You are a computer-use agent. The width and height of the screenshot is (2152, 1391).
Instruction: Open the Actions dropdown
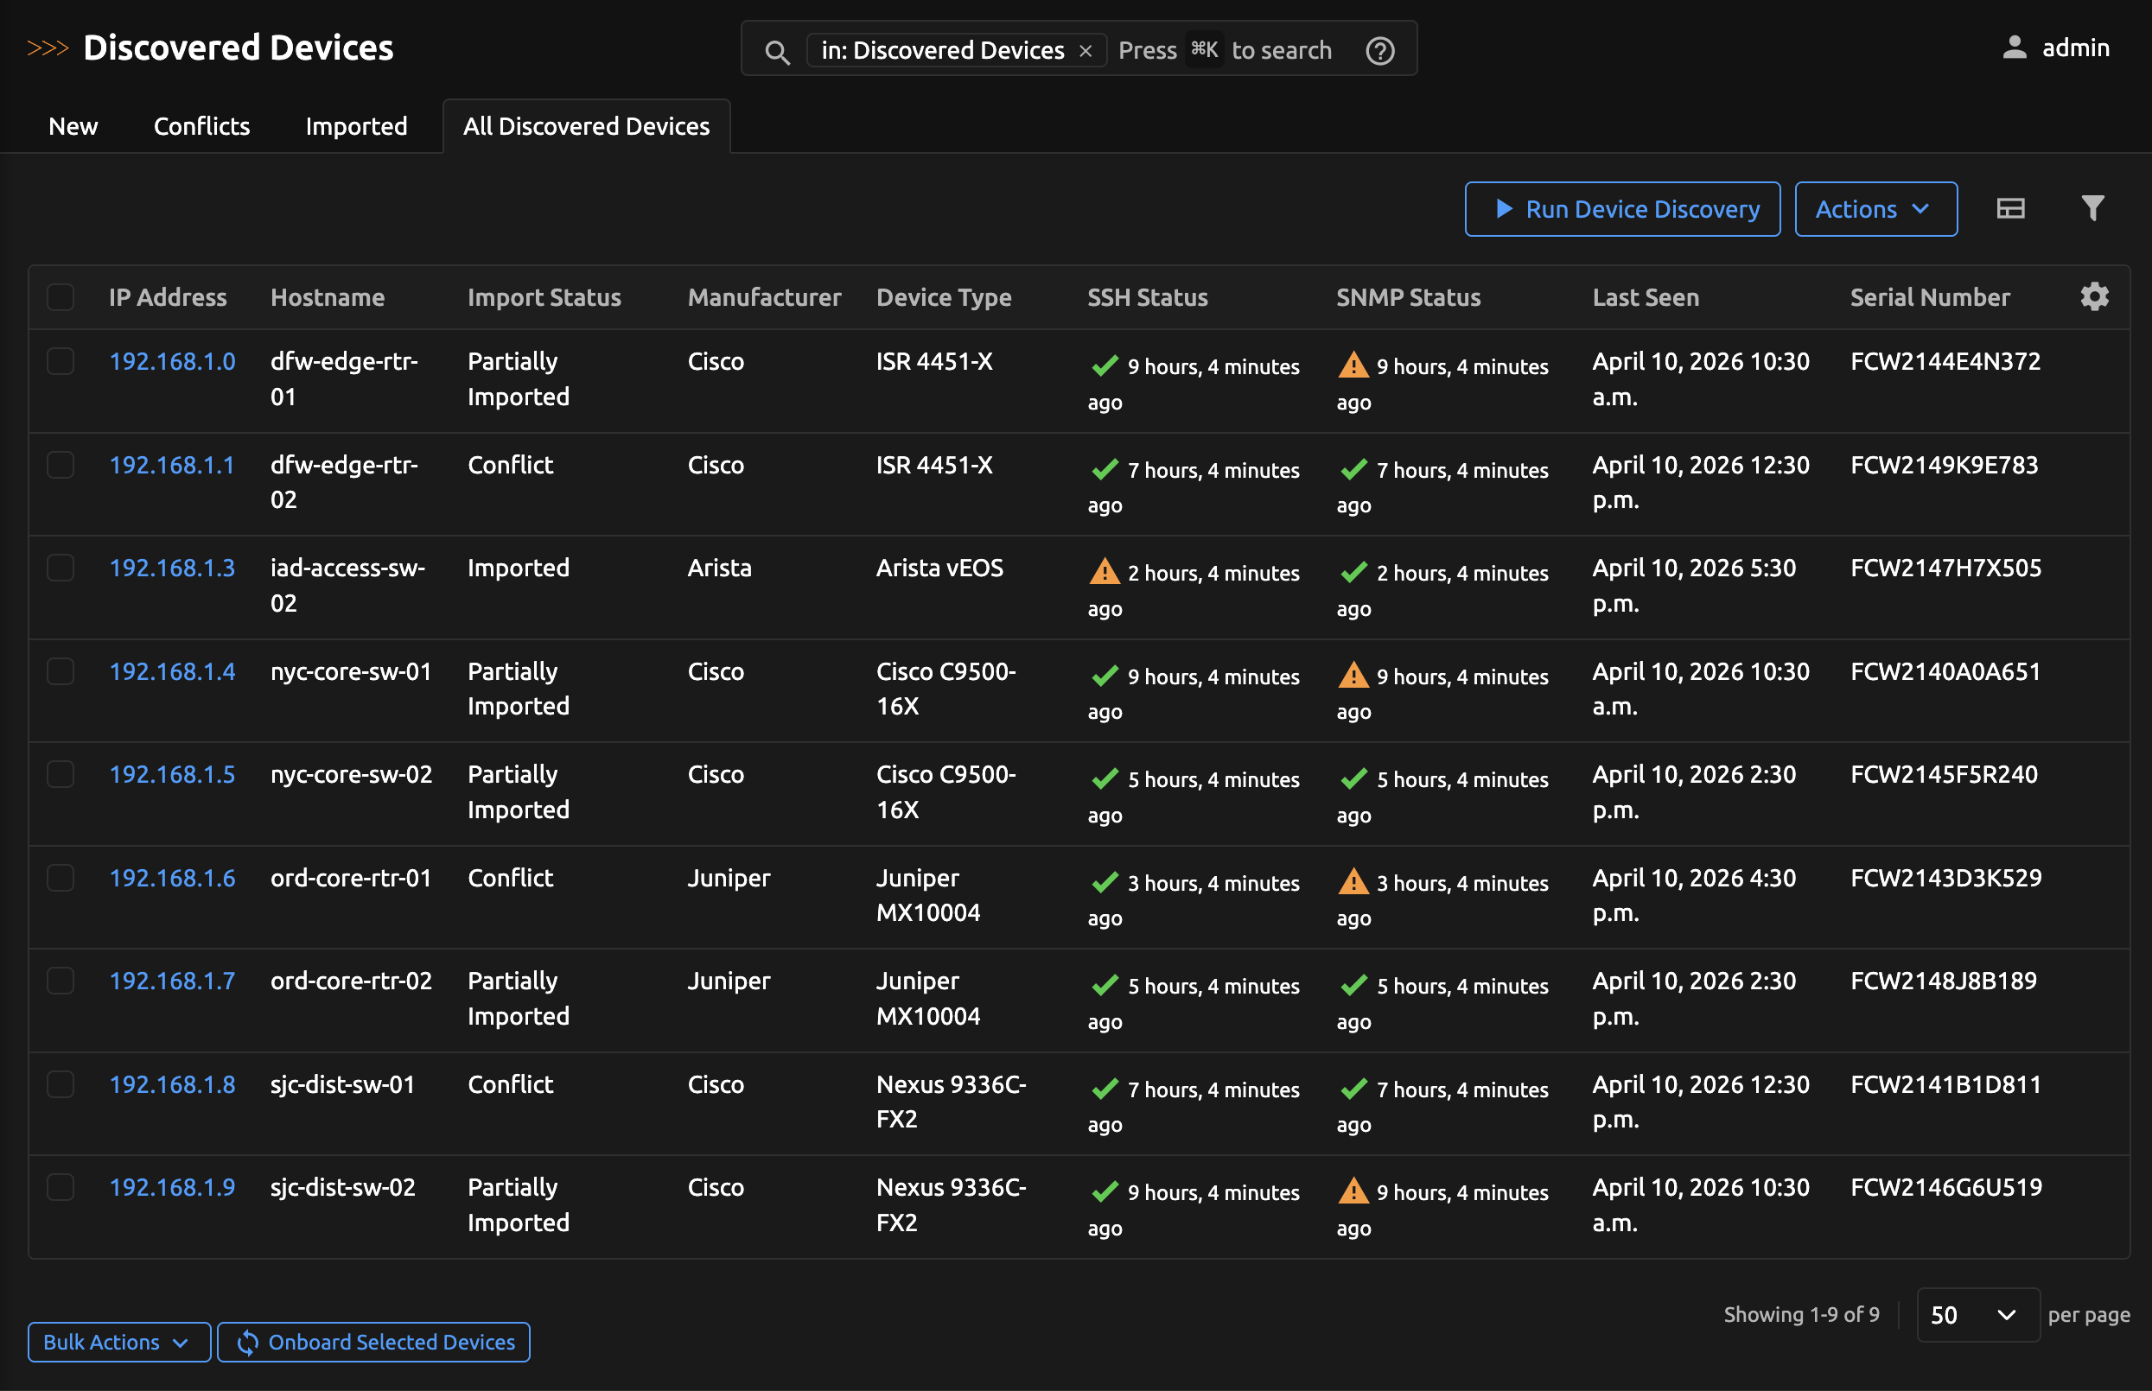point(1875,209)
